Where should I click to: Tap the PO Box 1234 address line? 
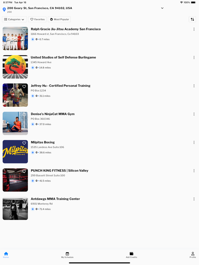pyautogui.click(x=38, y=91)
